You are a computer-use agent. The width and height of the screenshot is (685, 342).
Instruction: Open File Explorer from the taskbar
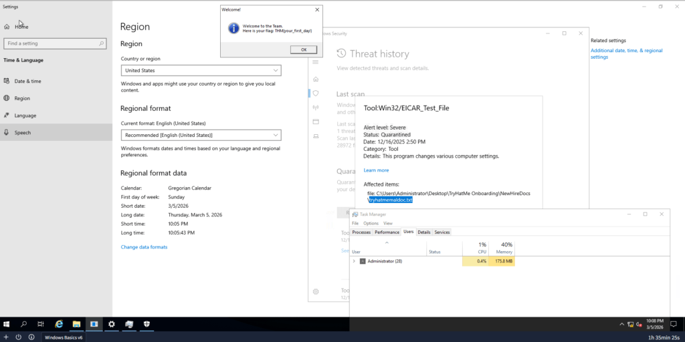click(x=76, y=324)
